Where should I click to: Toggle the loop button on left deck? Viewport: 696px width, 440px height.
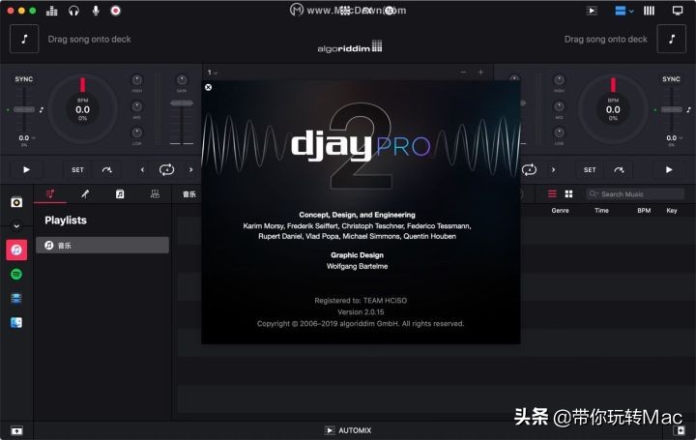[x=166, y=169]
